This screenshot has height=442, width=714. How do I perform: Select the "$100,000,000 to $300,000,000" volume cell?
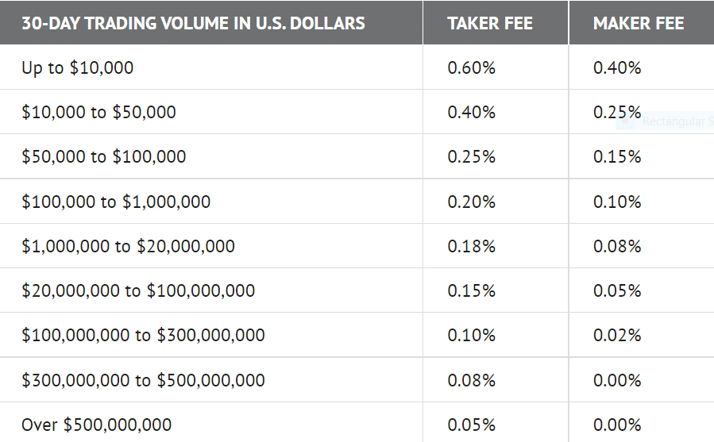pyautogui.click(x=143, y=336)
